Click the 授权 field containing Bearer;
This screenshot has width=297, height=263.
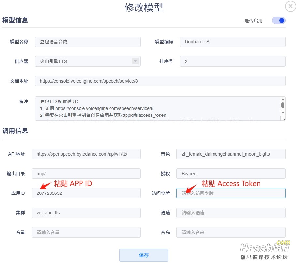[x=231, y=174]
